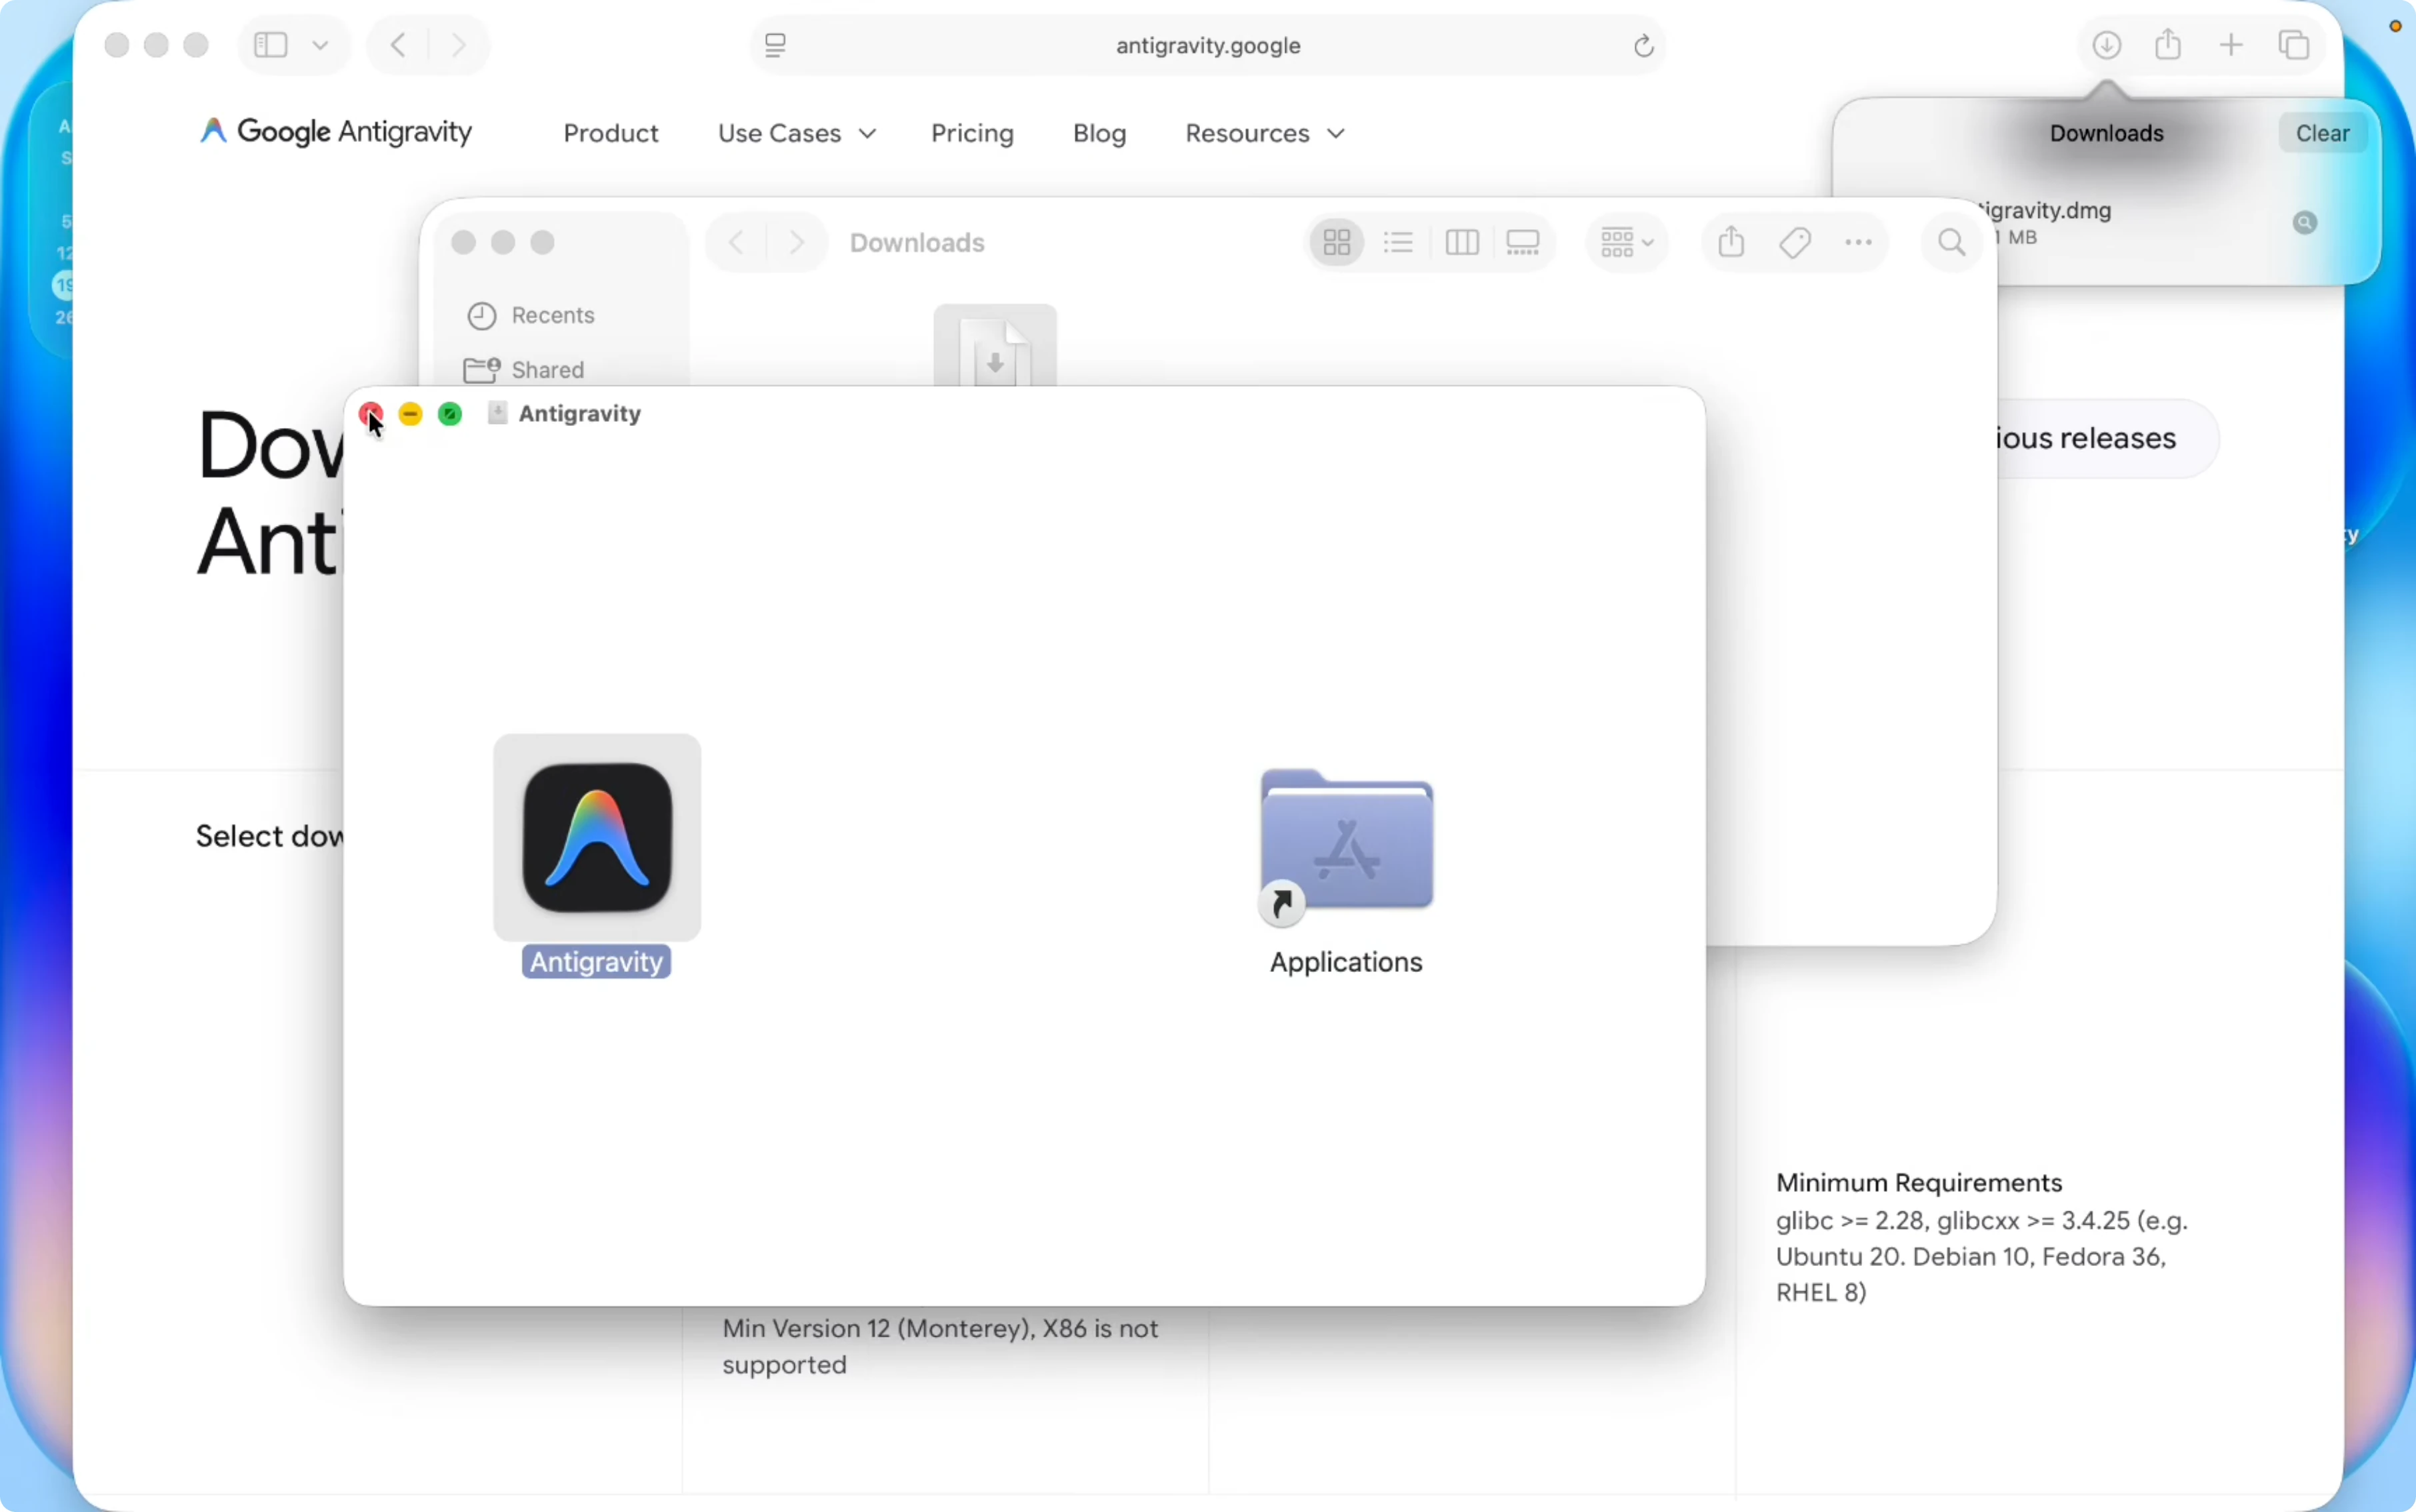Click the Finder Share toolbar icon
The height and width of the screenshot is (1512, 2416).
pyautogui.click(x=1732, y=242)
